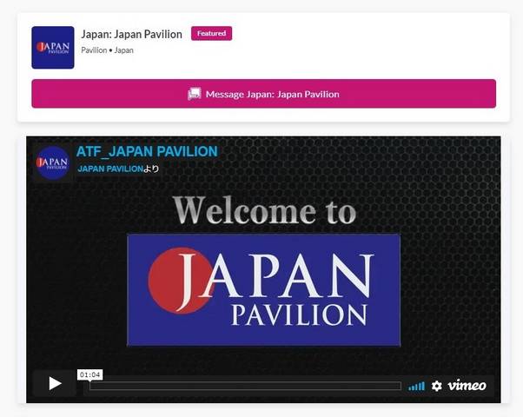The width and height of the screenshot is (523, 417).
Task: Open ATF_JAPAN PAVILION video title link
Action: click(x=147, y=151)
